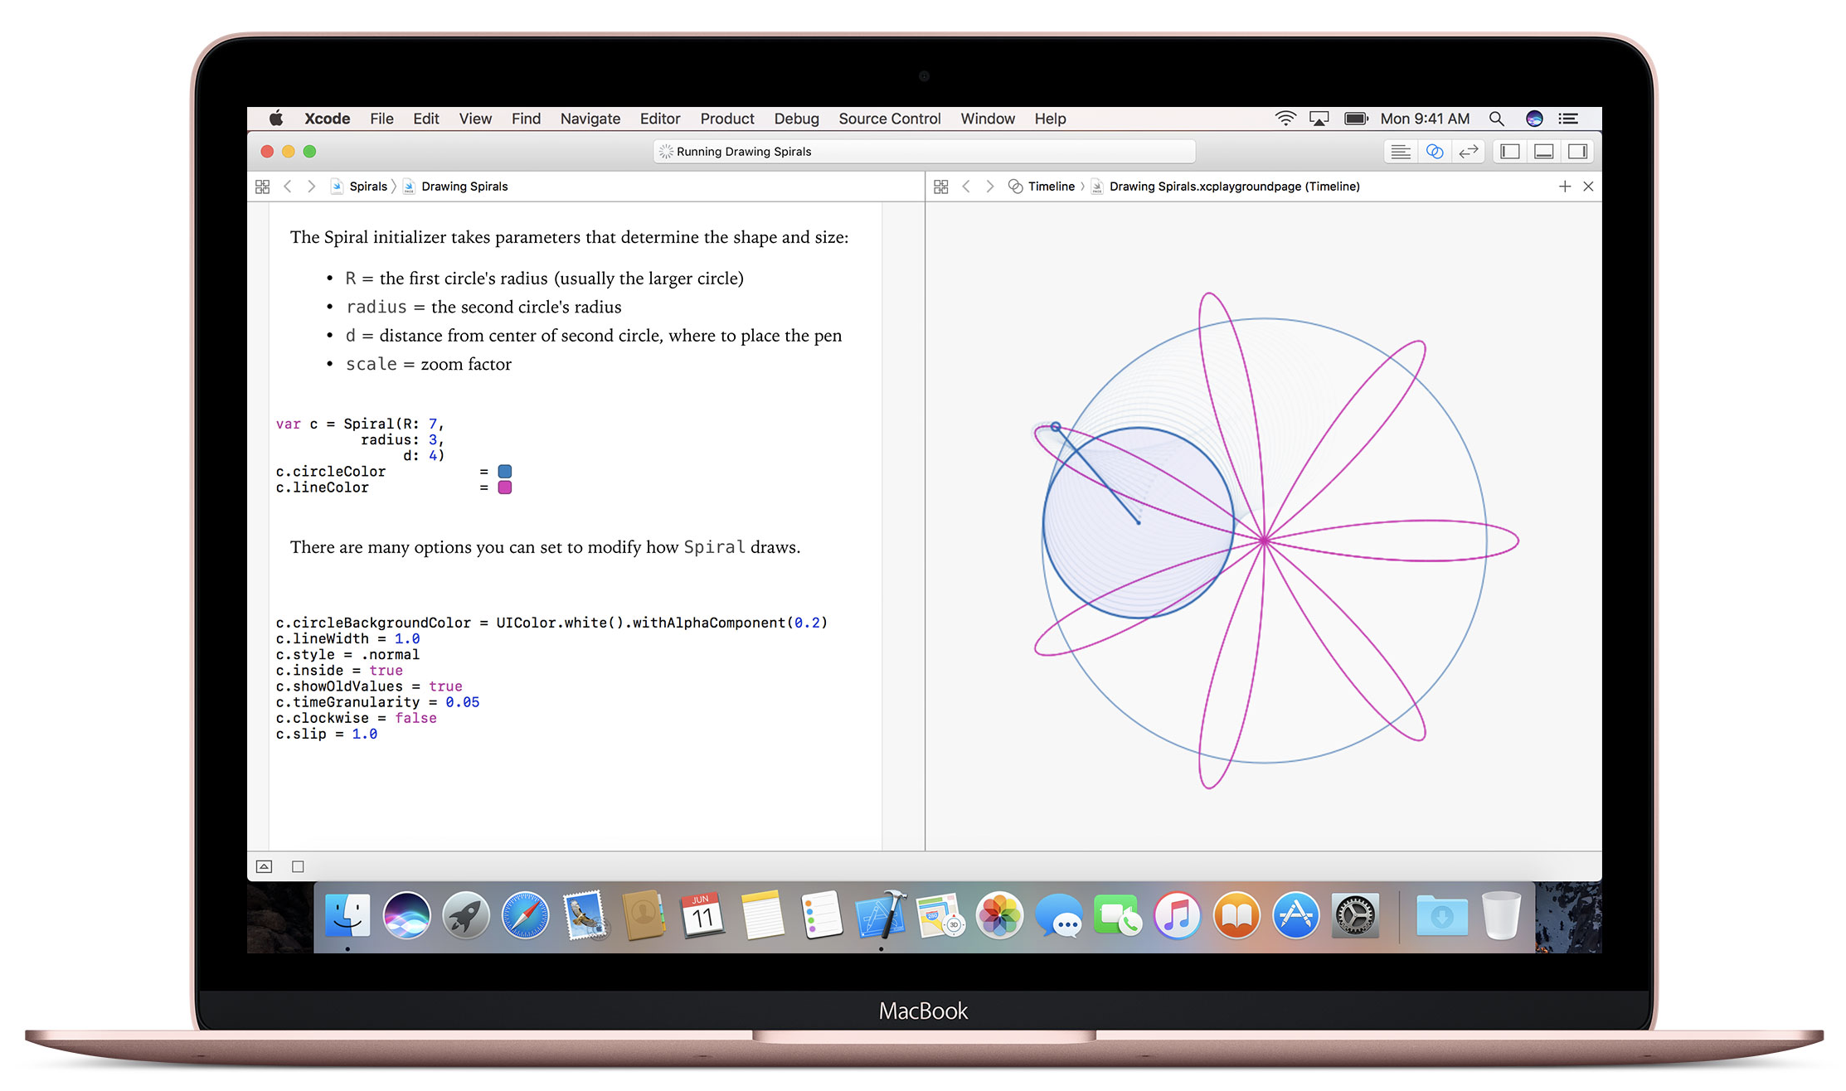Open the Apple menu
Image resolution: width=1846 pixels, height=1091 pixels.
(x=276, y=119)
